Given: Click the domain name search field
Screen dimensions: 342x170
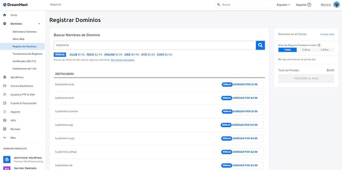Looking at the screenshot, I should coord(154,45).
